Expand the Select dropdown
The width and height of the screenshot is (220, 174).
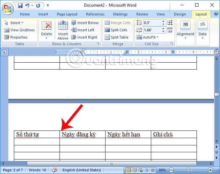14,23
